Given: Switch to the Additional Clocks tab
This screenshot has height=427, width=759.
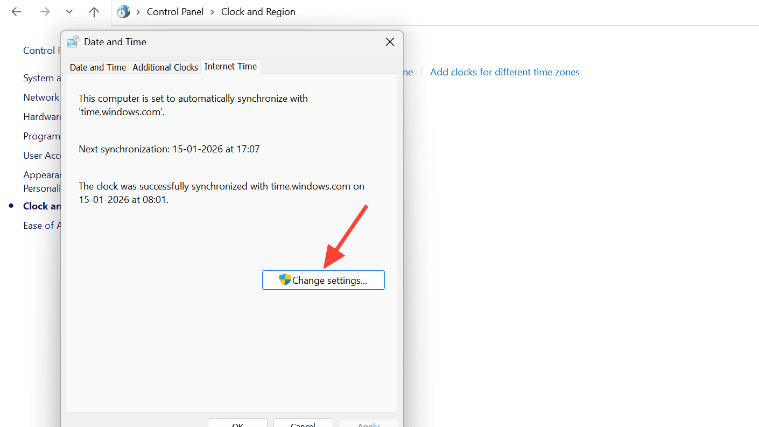Looking at the screenshot, I should click(165, 67).
